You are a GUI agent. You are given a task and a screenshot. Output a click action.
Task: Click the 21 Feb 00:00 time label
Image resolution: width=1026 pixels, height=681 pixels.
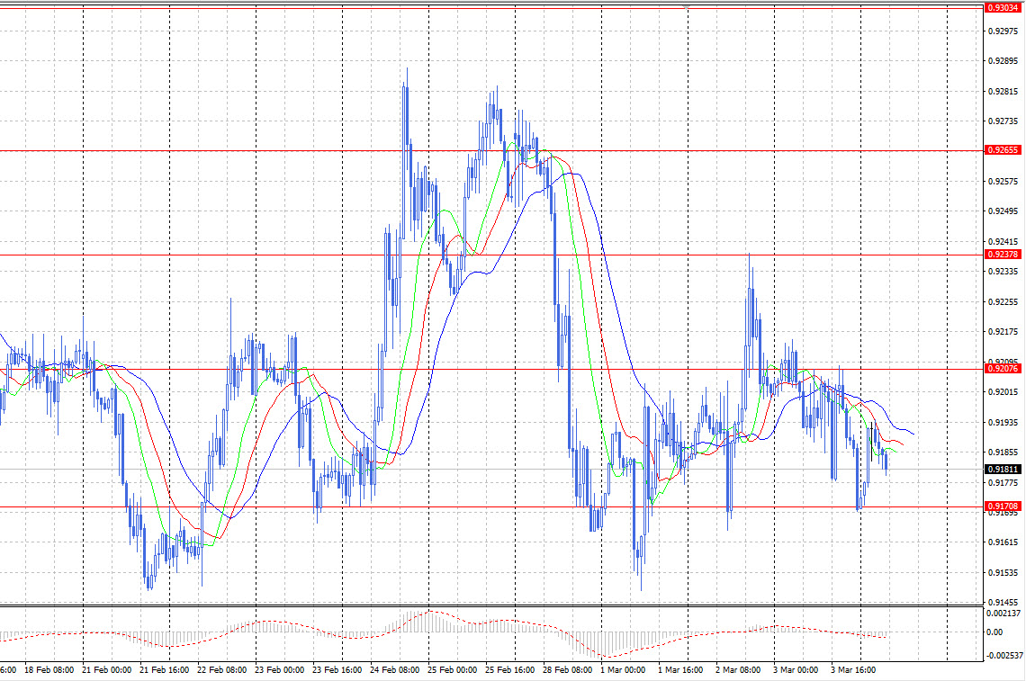[x=106, y=670]
